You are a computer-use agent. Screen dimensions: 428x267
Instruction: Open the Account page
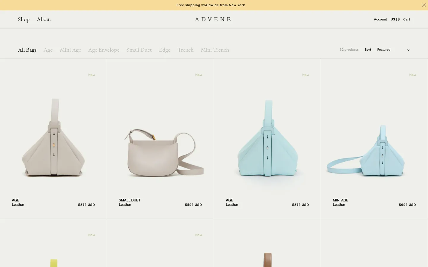380,19
